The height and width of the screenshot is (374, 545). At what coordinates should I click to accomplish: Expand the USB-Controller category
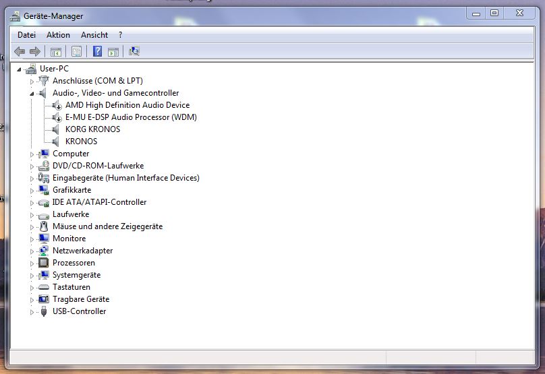pos(32,312)
